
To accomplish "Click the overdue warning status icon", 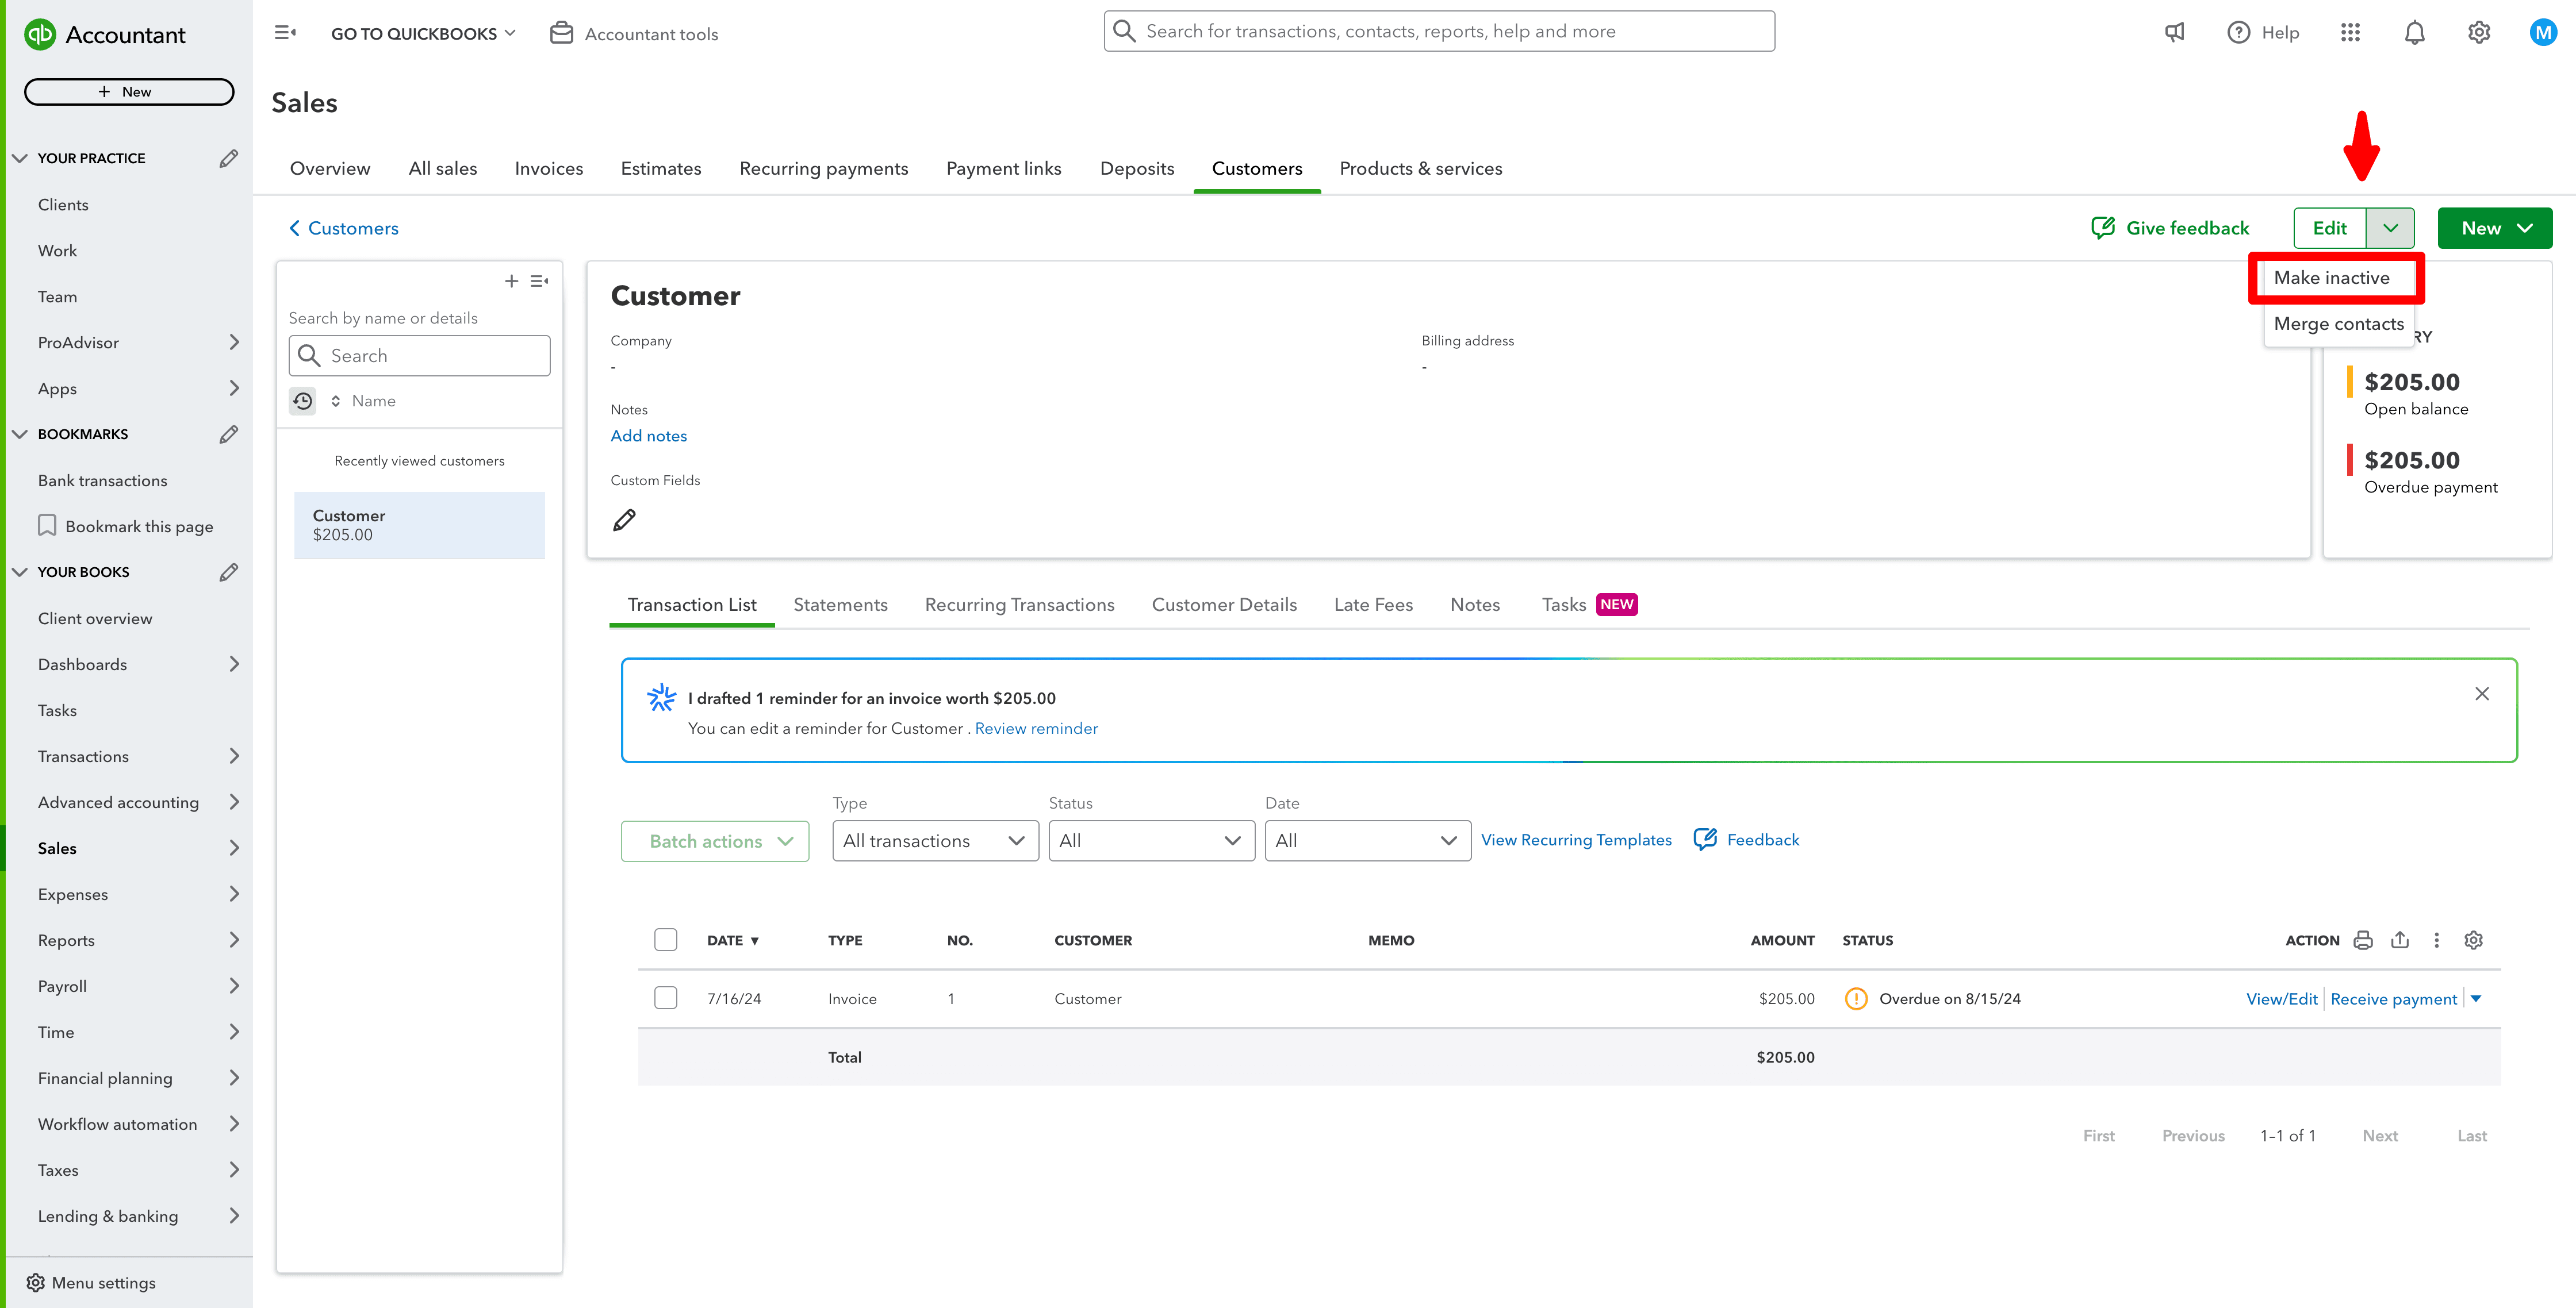I will coord(1855,998).
